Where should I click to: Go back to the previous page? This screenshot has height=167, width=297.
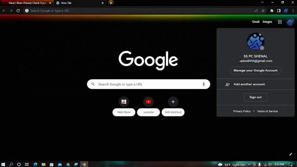point(4,11)
